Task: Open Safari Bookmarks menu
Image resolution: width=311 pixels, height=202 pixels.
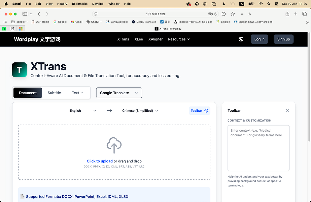Action: click(79, 4)
